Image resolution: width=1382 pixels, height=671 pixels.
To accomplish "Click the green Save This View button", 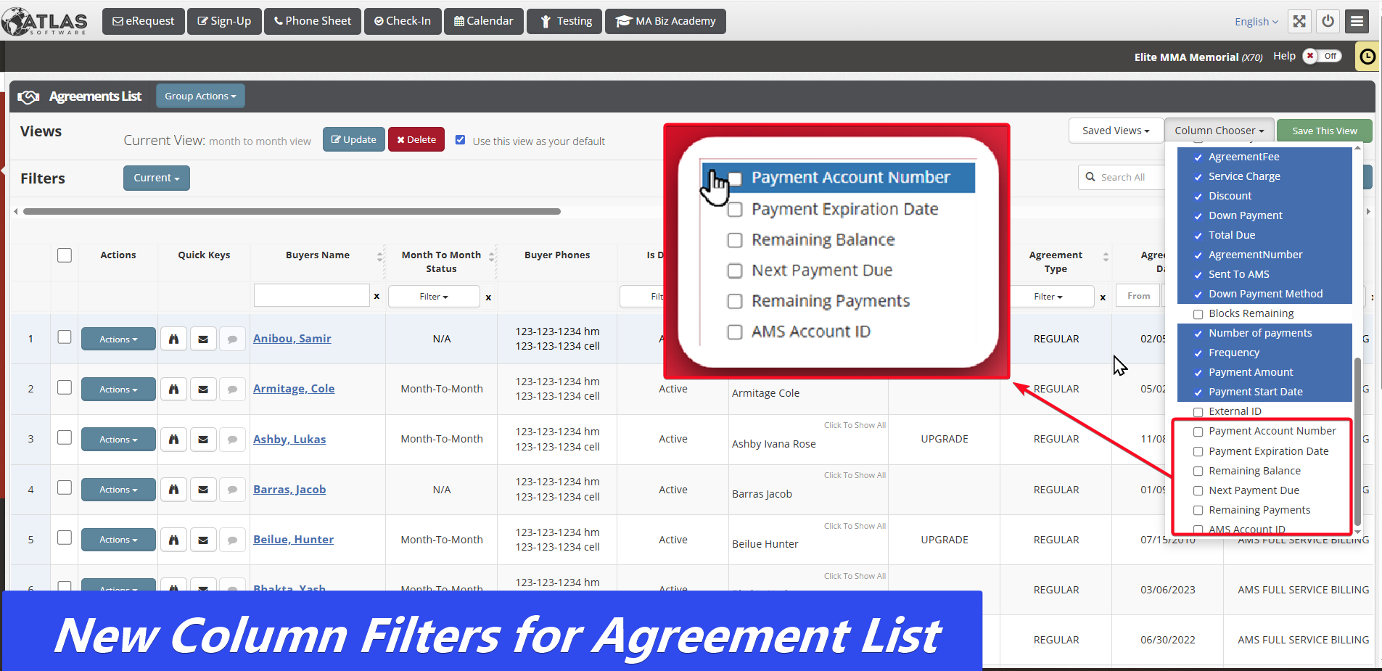I will pos(1324,131).
